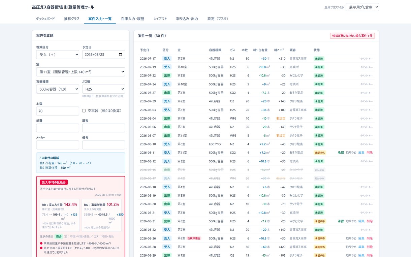This screenshot has height=257, width=411.
Task: Switch to the ダッシュボード tab
Action: pos(45,19)
